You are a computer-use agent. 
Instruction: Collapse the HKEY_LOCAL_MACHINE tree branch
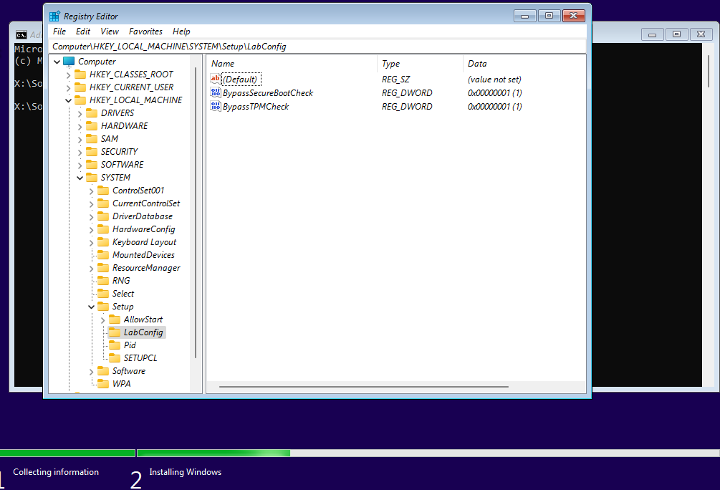pos(69,100)
